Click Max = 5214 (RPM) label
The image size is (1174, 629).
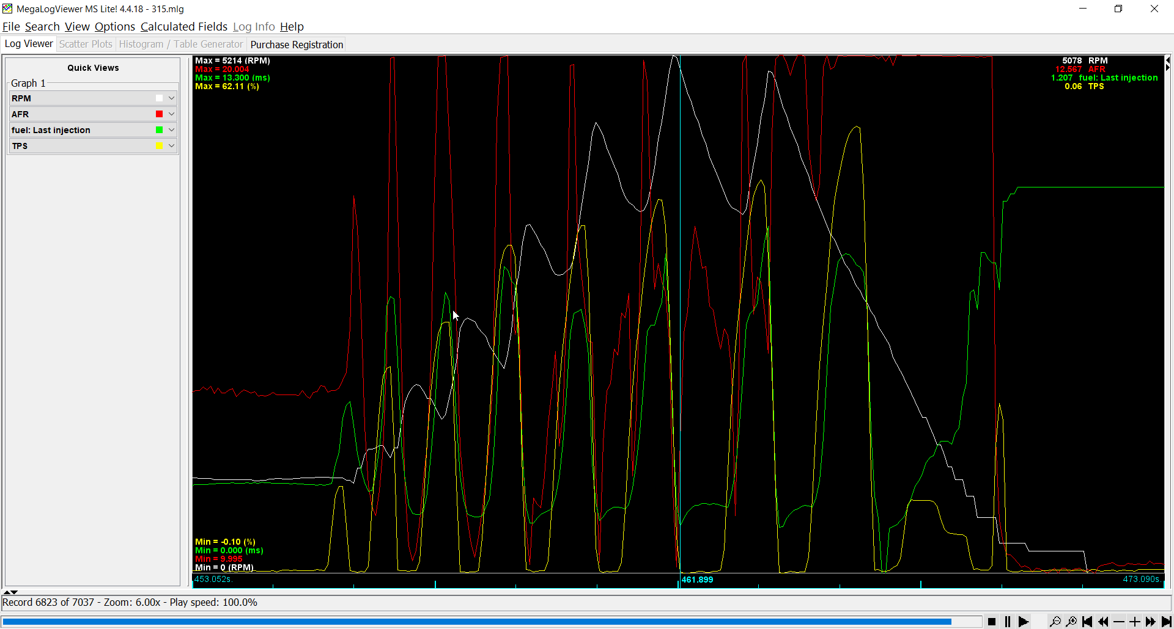(232, 60)
